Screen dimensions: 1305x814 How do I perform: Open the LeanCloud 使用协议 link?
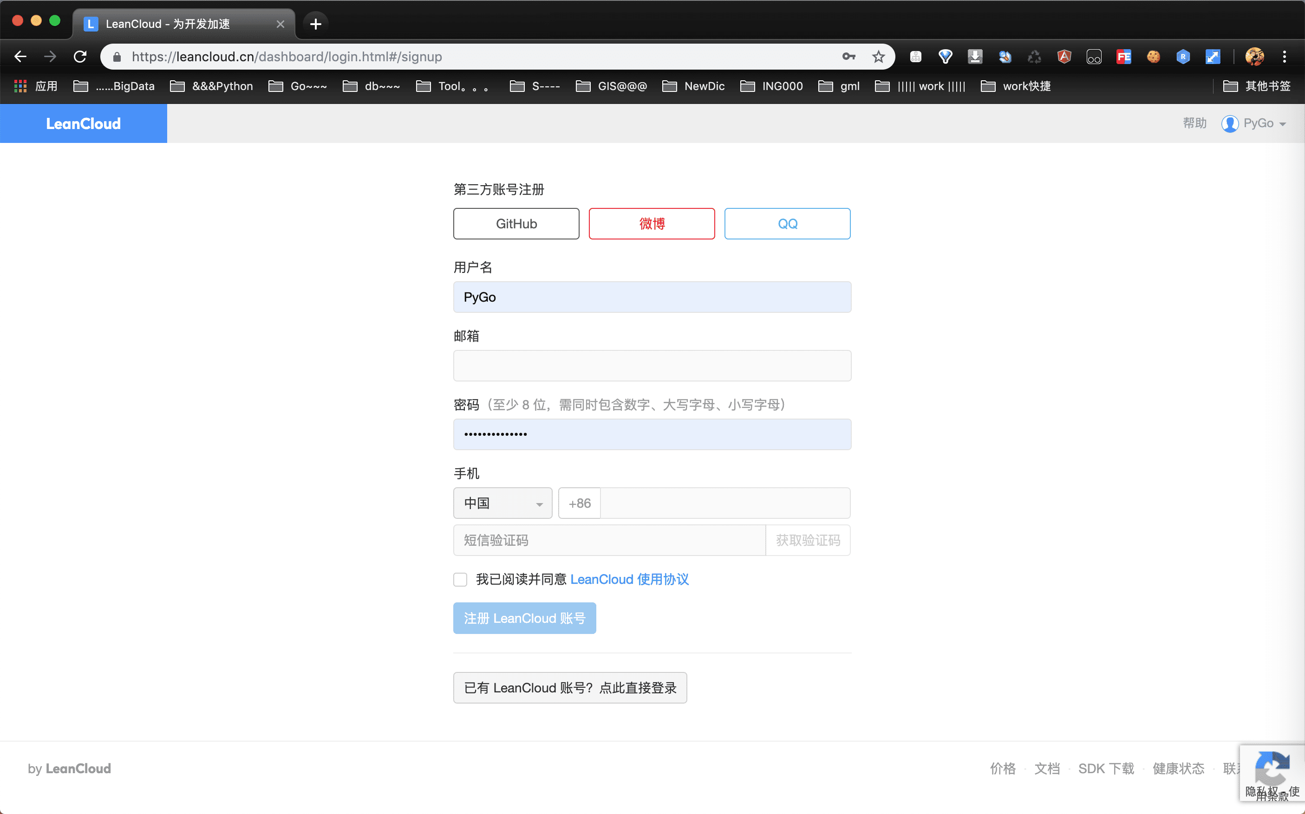[x=629, y=579]
